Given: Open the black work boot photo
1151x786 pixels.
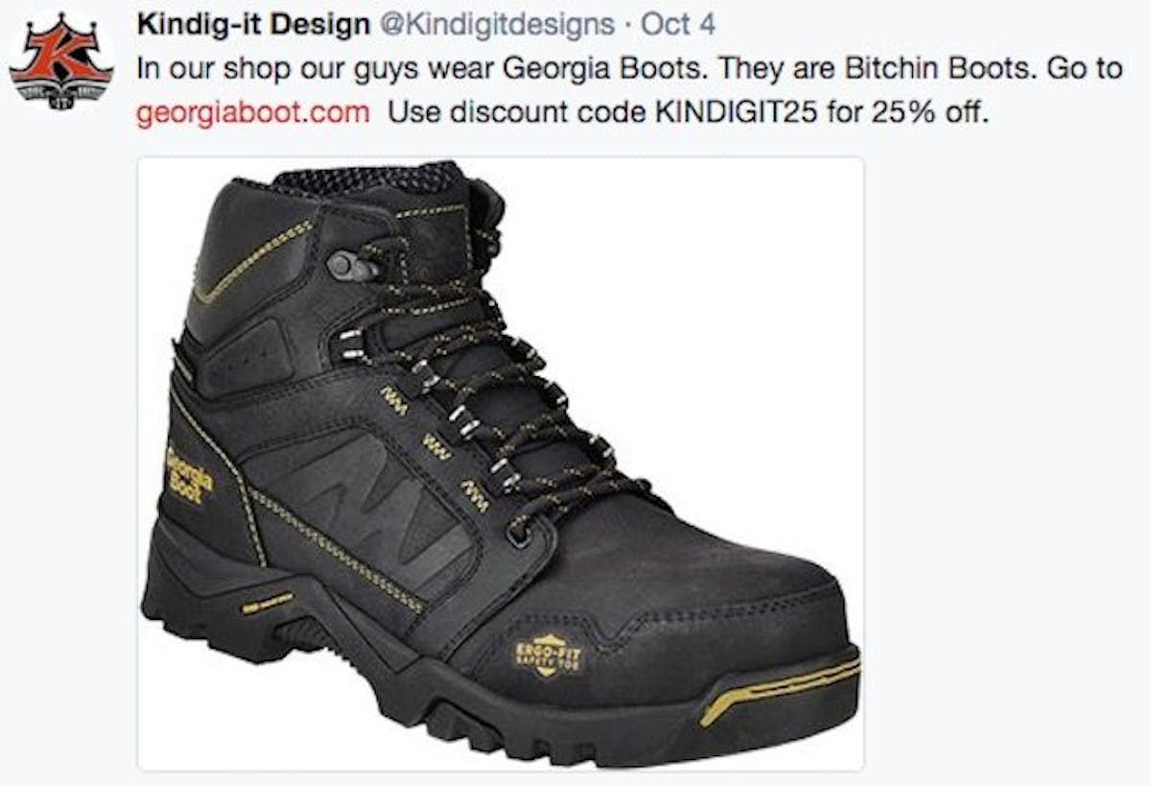Looking at the screenshot, I should 500,463.
